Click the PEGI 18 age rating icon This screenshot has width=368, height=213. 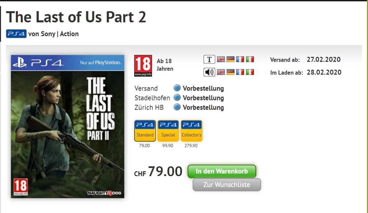pyautogui.click(x=143, y=66)
